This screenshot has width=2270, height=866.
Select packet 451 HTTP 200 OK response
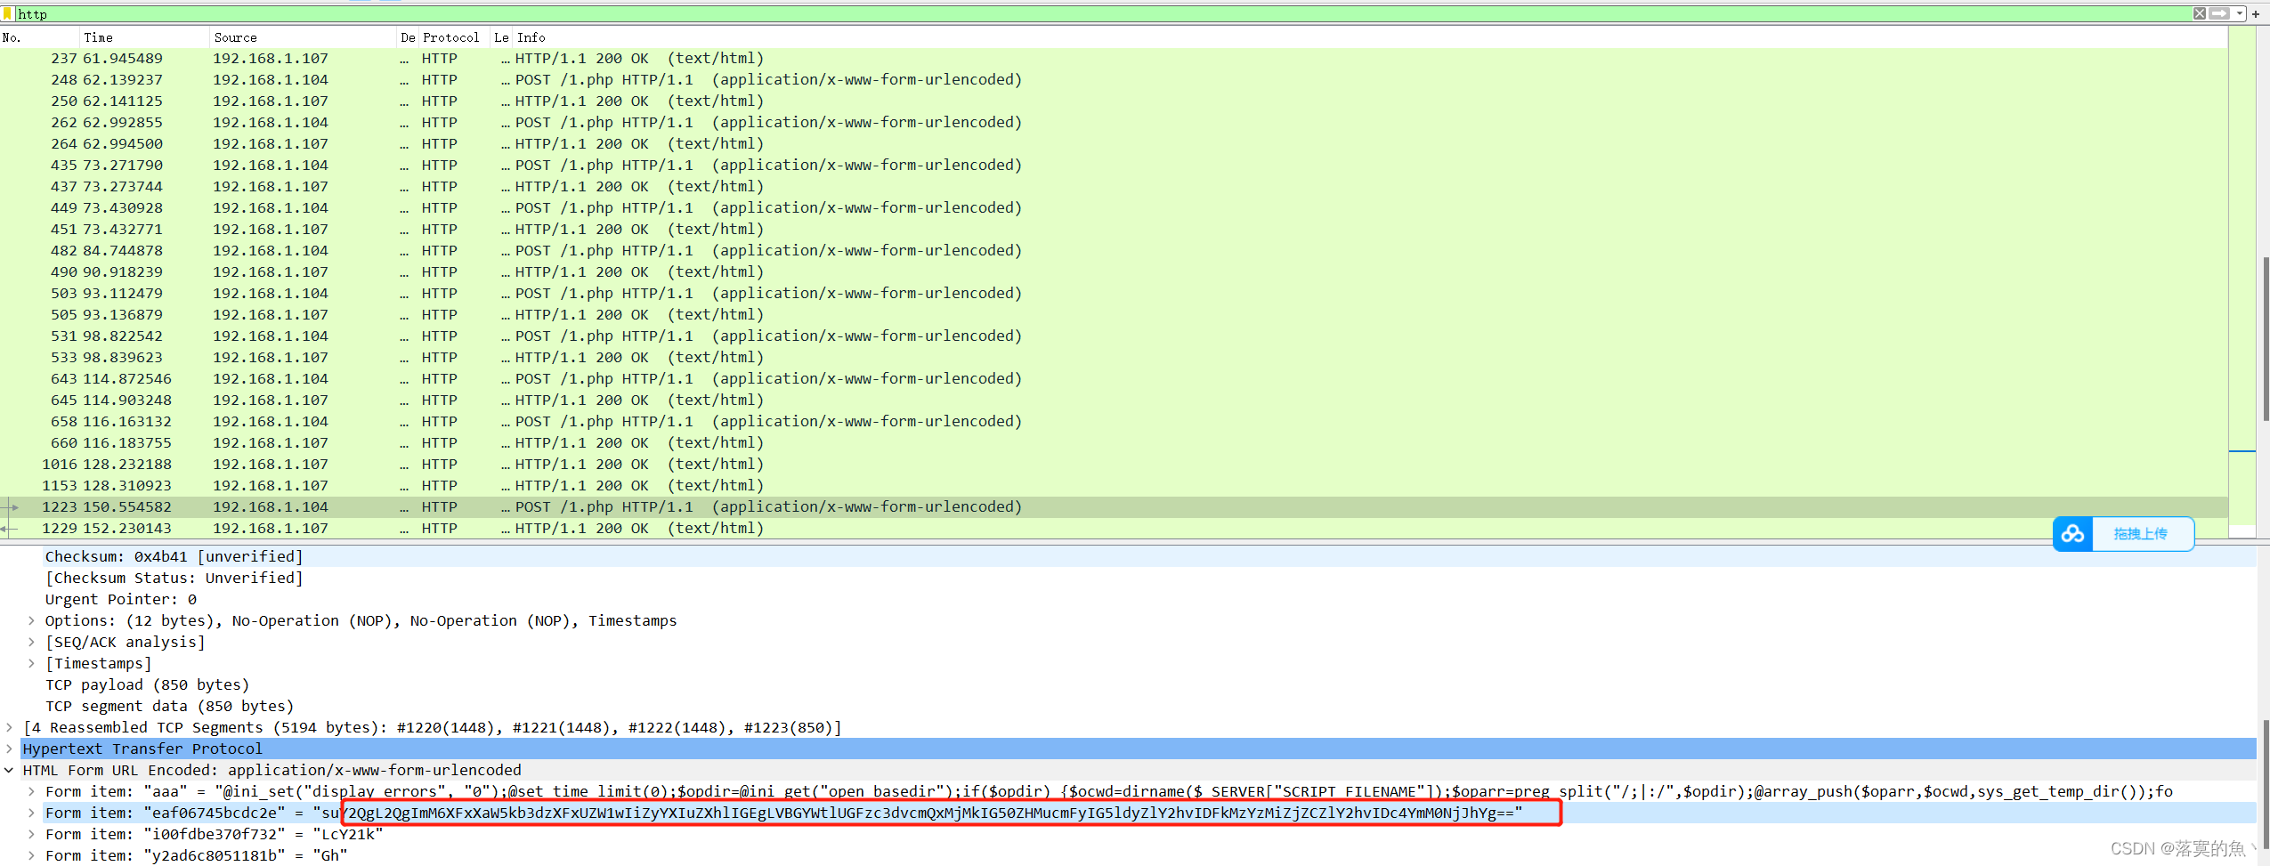pyautogui.click(x=1114, y=229)
